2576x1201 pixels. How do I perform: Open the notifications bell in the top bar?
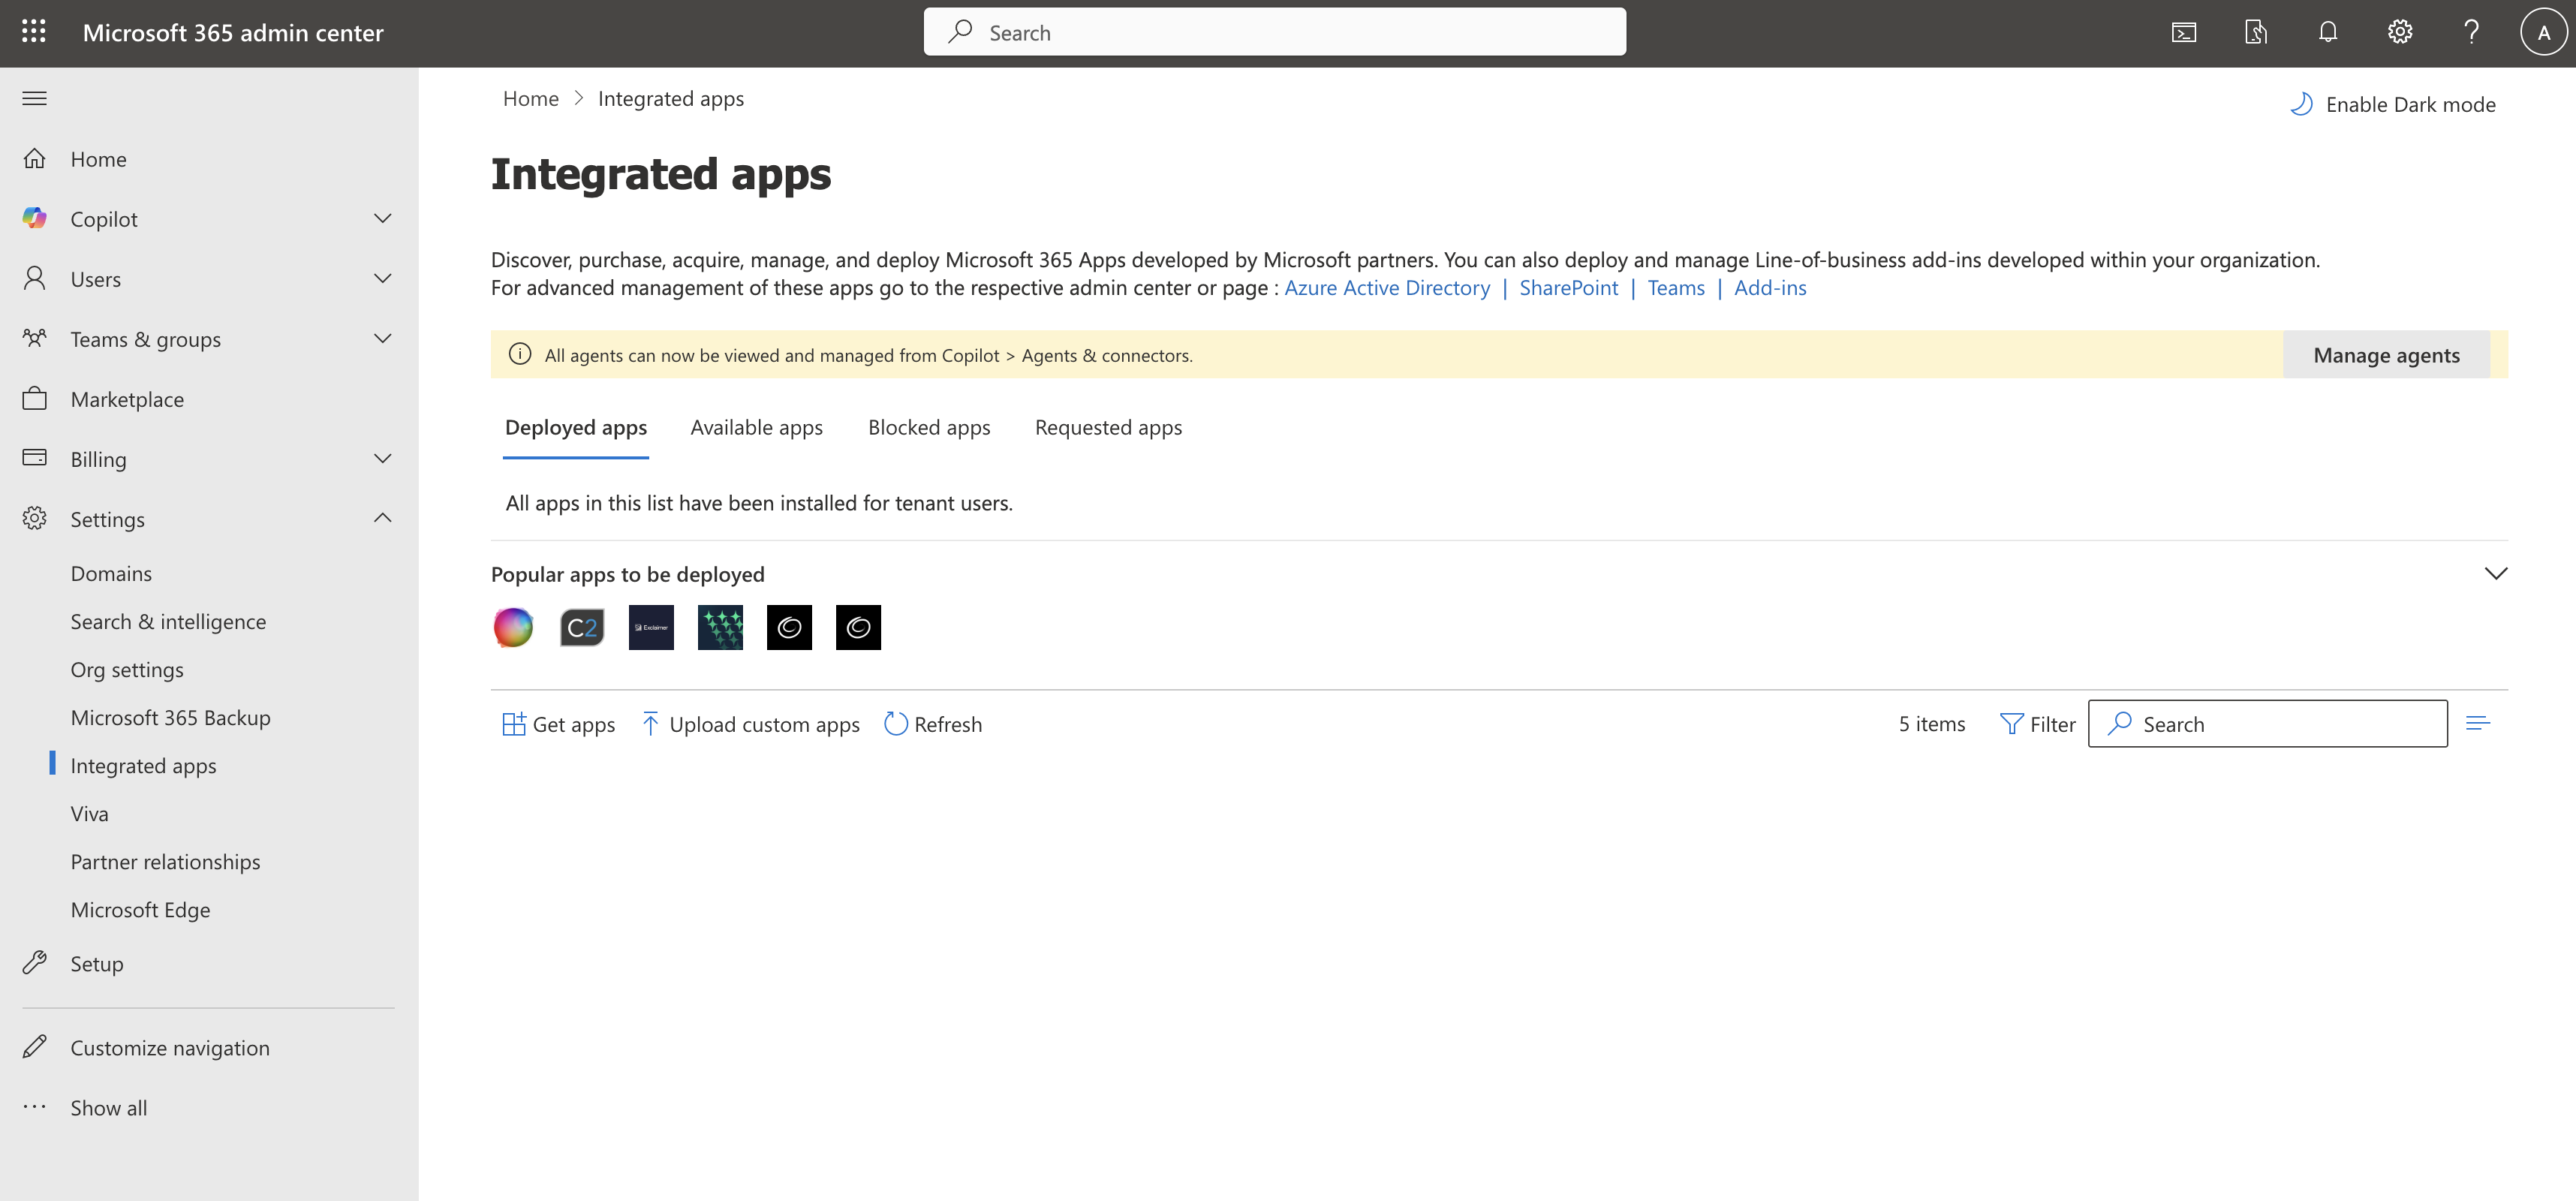[2328, 31]
